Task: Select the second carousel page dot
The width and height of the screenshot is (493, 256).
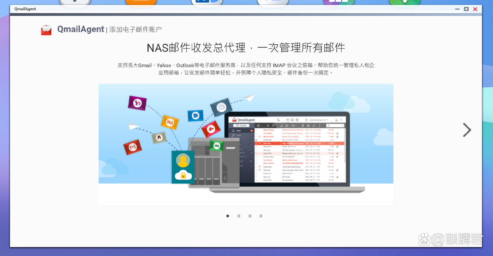Action: (239, 216)
